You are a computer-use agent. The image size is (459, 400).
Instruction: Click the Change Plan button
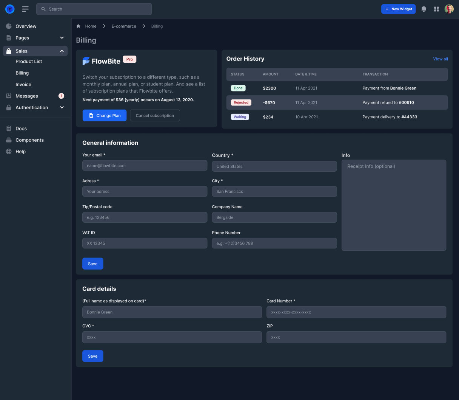tap(105, 116)
